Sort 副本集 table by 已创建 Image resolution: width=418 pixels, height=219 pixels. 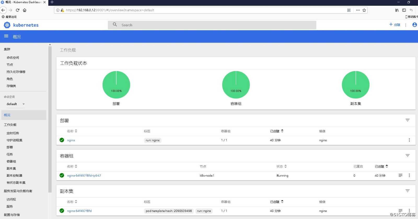pos(277,202)
